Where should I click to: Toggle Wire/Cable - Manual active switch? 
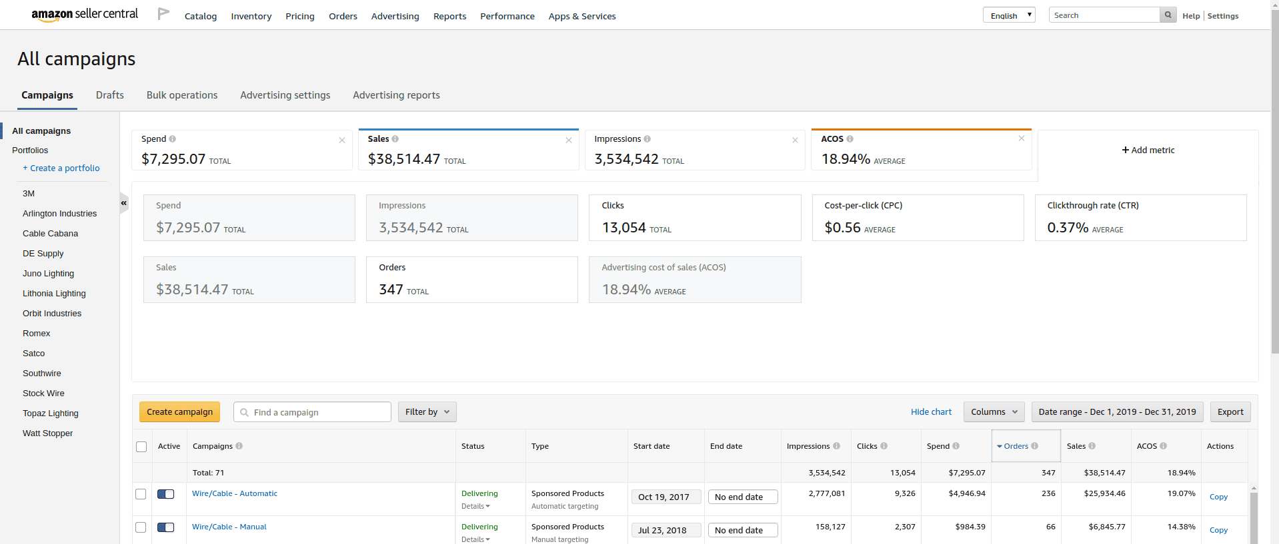(x=166, y=527)
